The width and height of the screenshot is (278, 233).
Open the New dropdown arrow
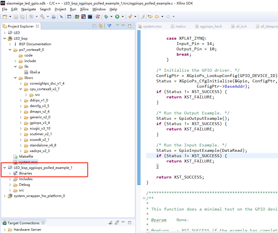coord(10,17)
